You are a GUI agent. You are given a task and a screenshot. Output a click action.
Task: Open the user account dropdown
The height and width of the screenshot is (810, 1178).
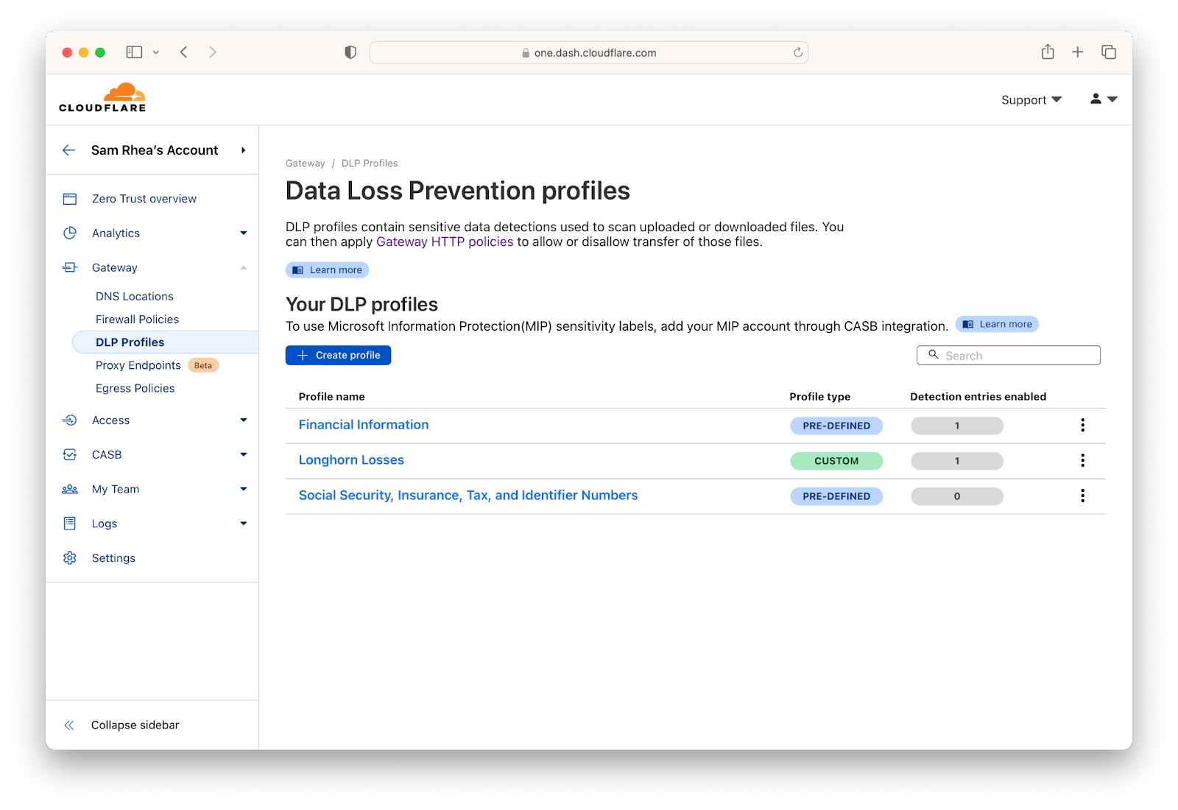(x=1104, y=99)
